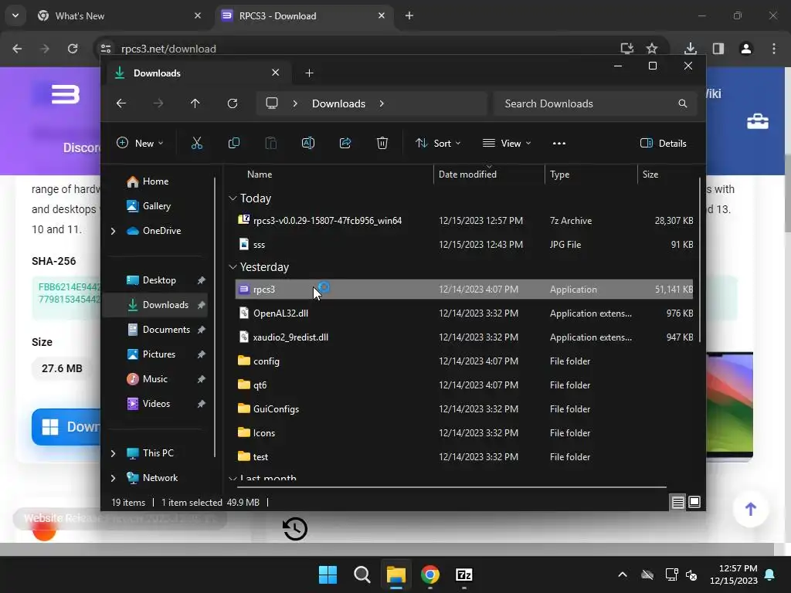Click the Delete trash can icon
The width and height of the screenshot is (791, 593).
coord(382,143)
